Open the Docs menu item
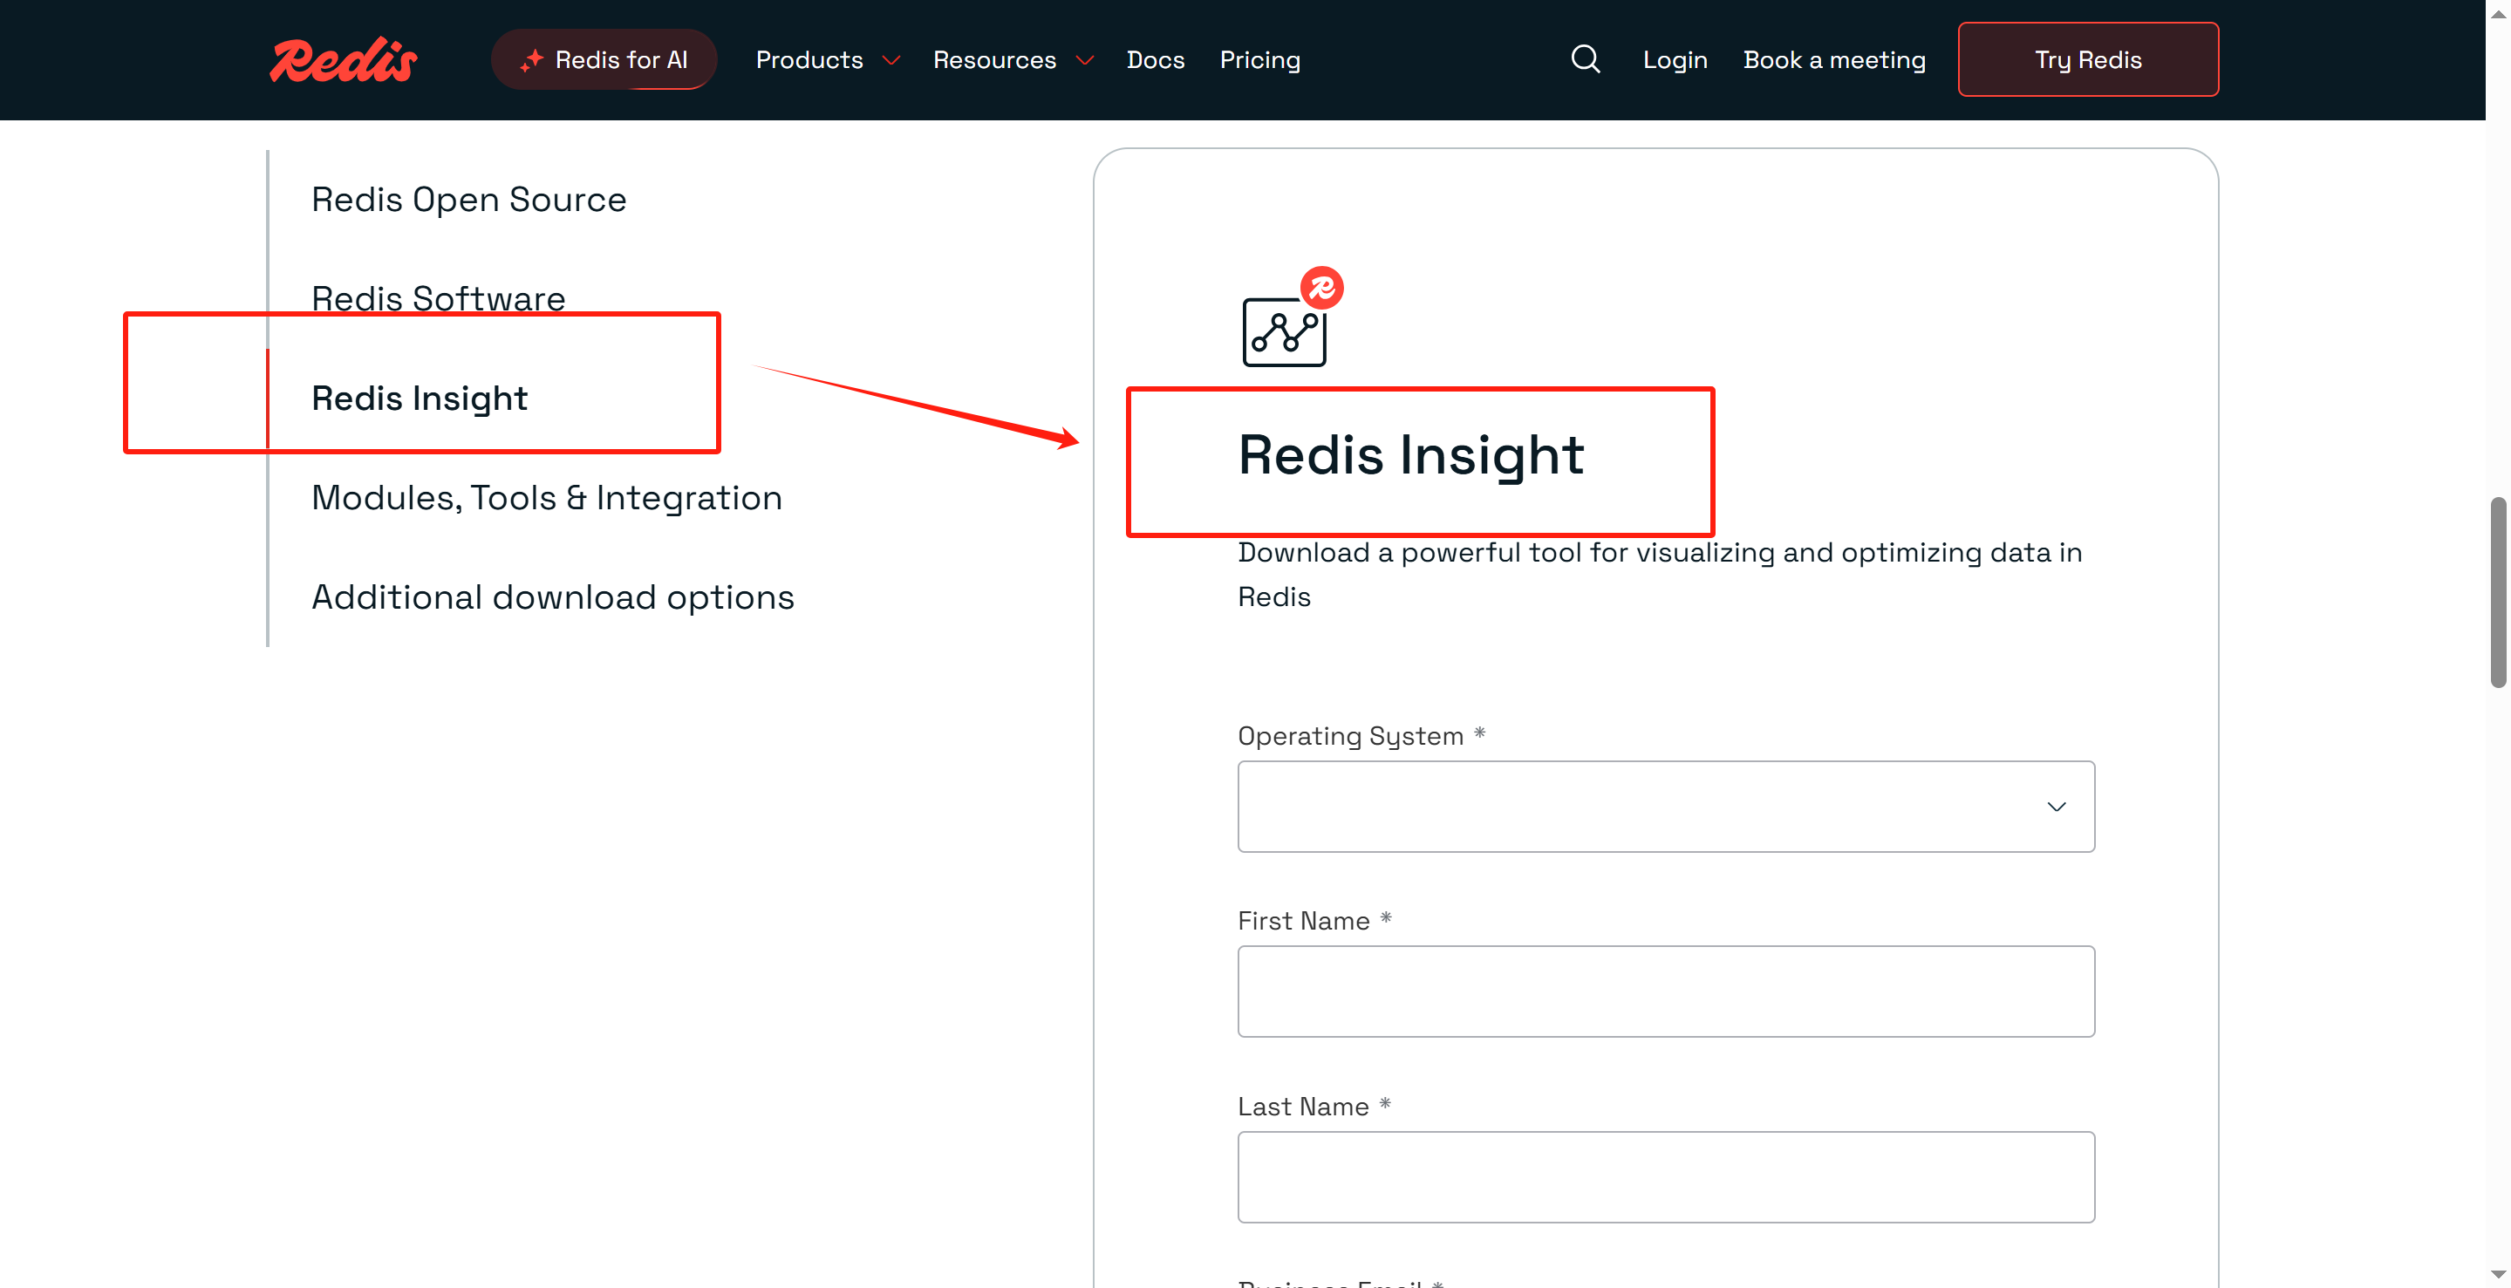The width and height of the screenshot is (2511, 1288). click(x=1155, y=60)
